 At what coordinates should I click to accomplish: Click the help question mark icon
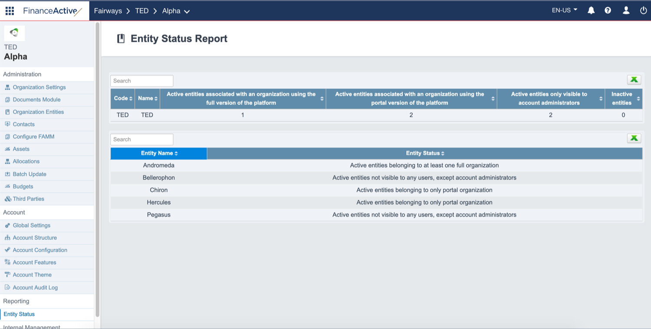(608, 10)
